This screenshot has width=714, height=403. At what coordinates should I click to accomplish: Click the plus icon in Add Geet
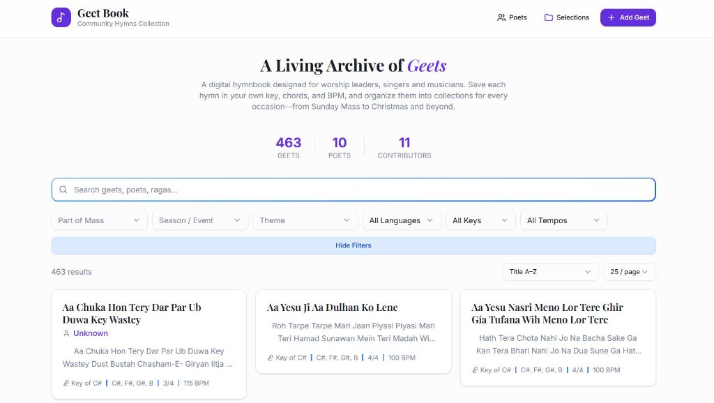611,17
